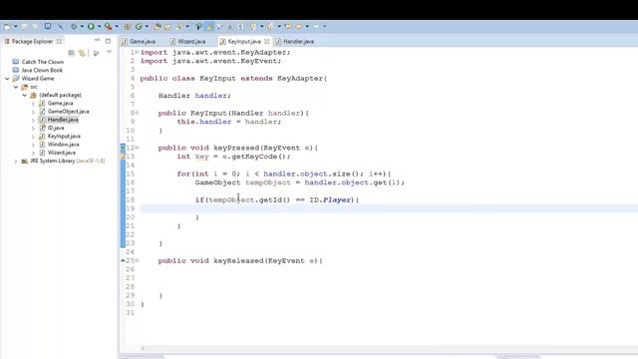638x359 pixels.
Task: Collapse the Wizard Game project node
Action: coord(7,79)
